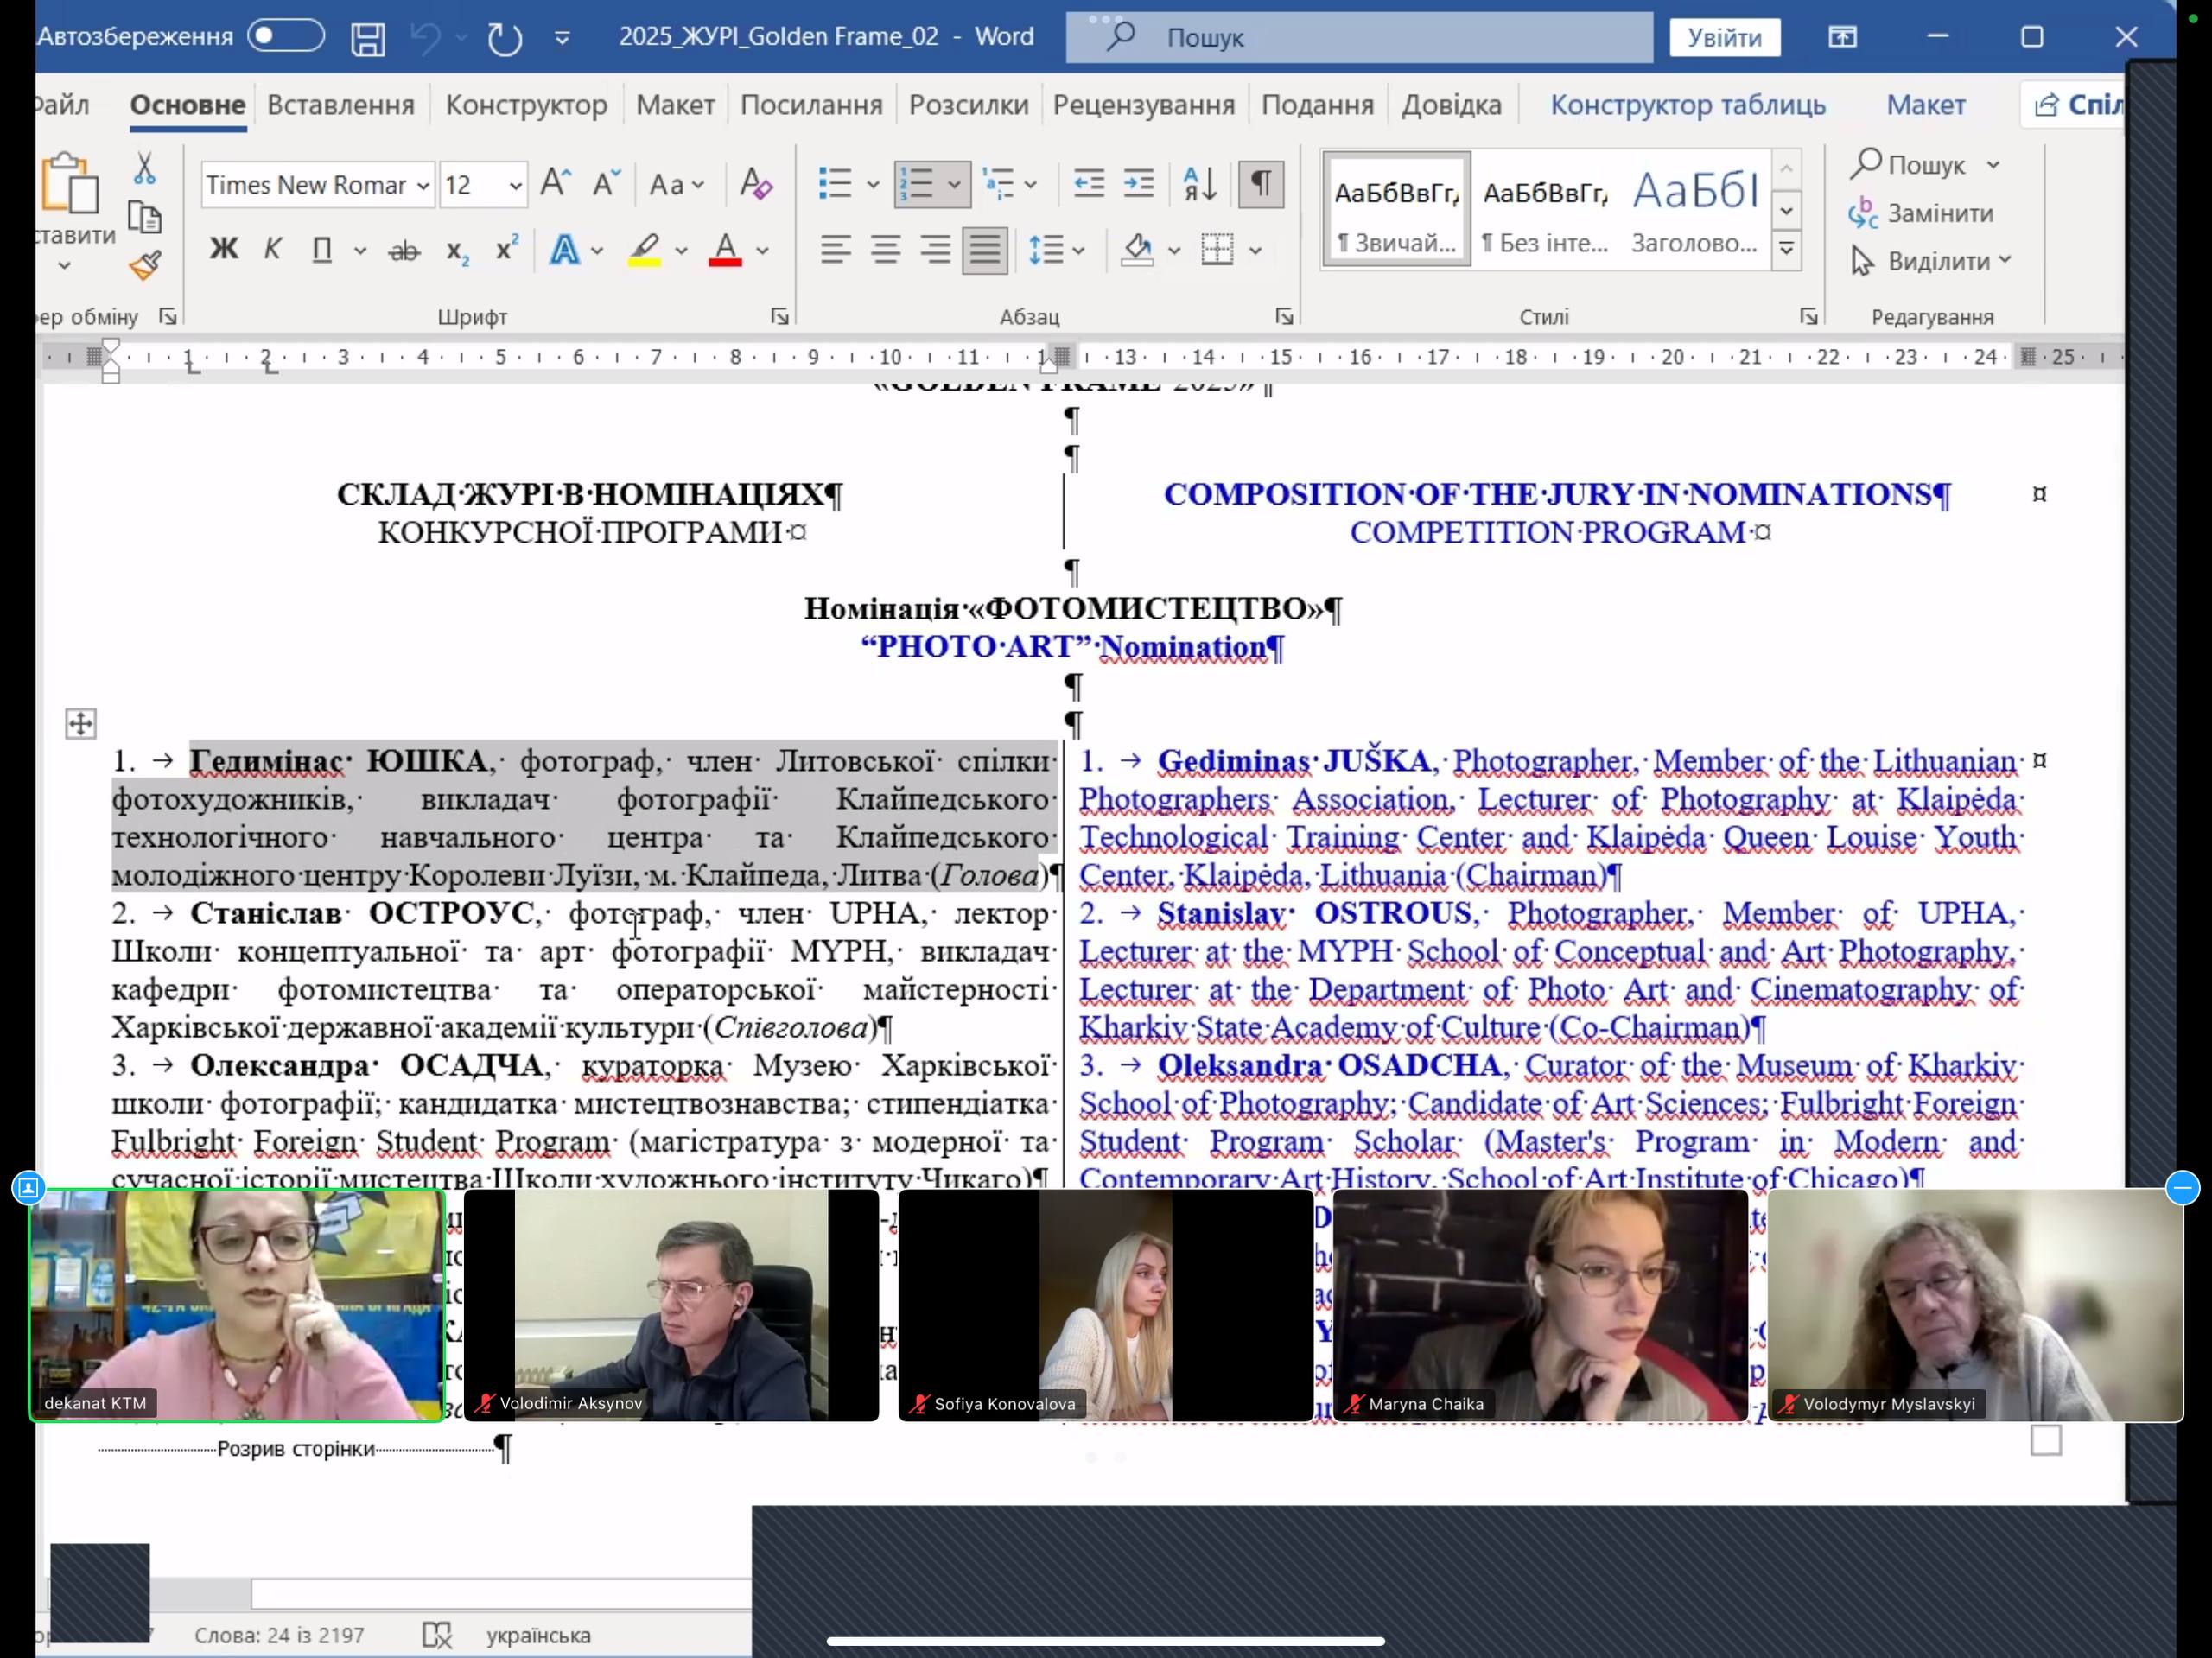Click the Cut scissors icon
The height and width of the screenshot is (1658, 2212).
[145, 168]
